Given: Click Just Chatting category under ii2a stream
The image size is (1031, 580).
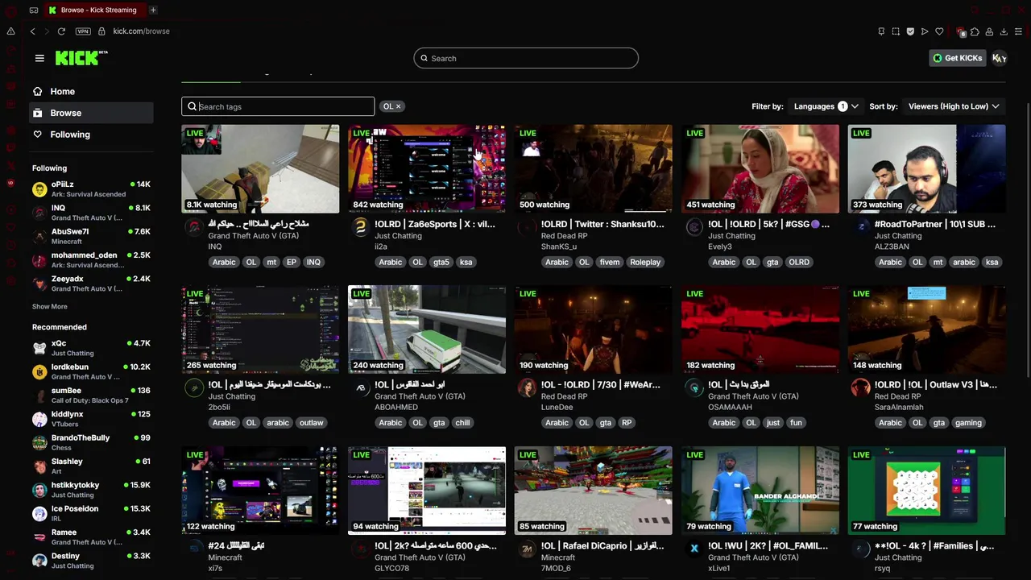Looking at the screenshot, I should [398, 236].
